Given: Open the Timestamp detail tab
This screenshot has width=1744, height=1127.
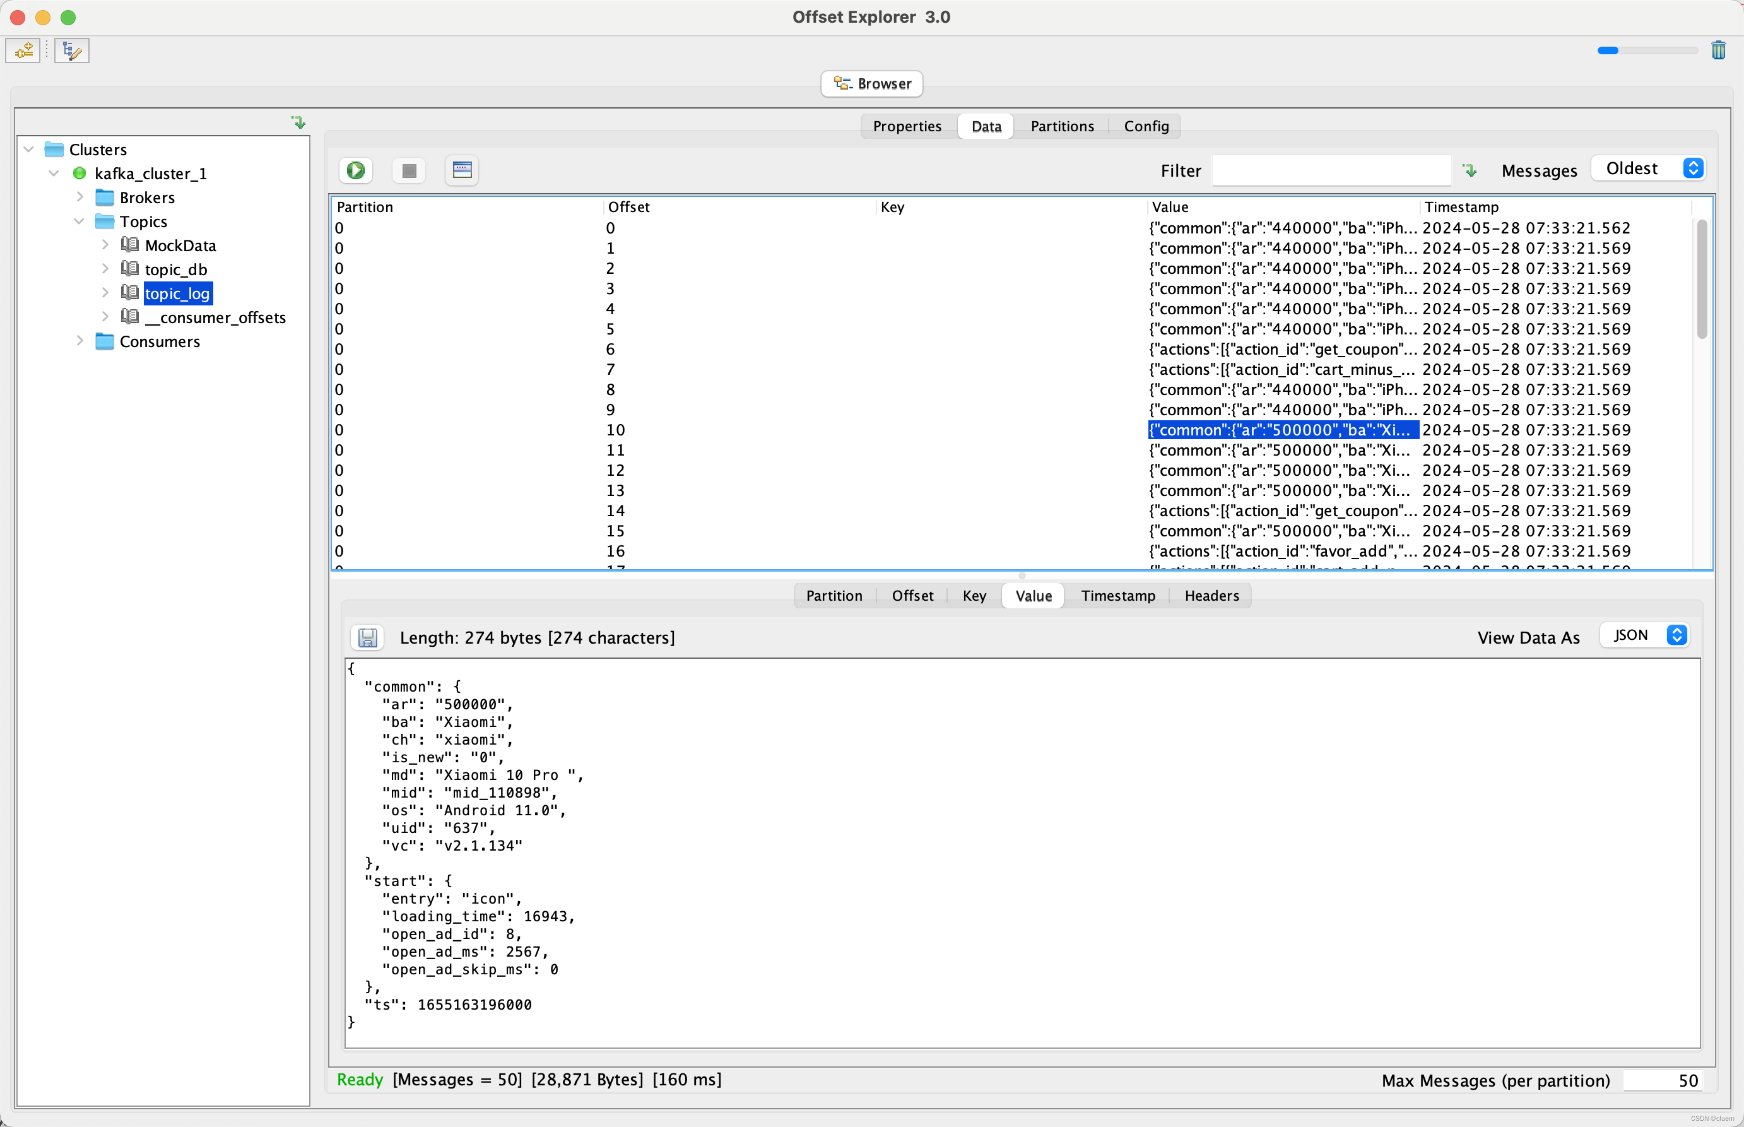Looking at the screenshot, I should 1118,596.
